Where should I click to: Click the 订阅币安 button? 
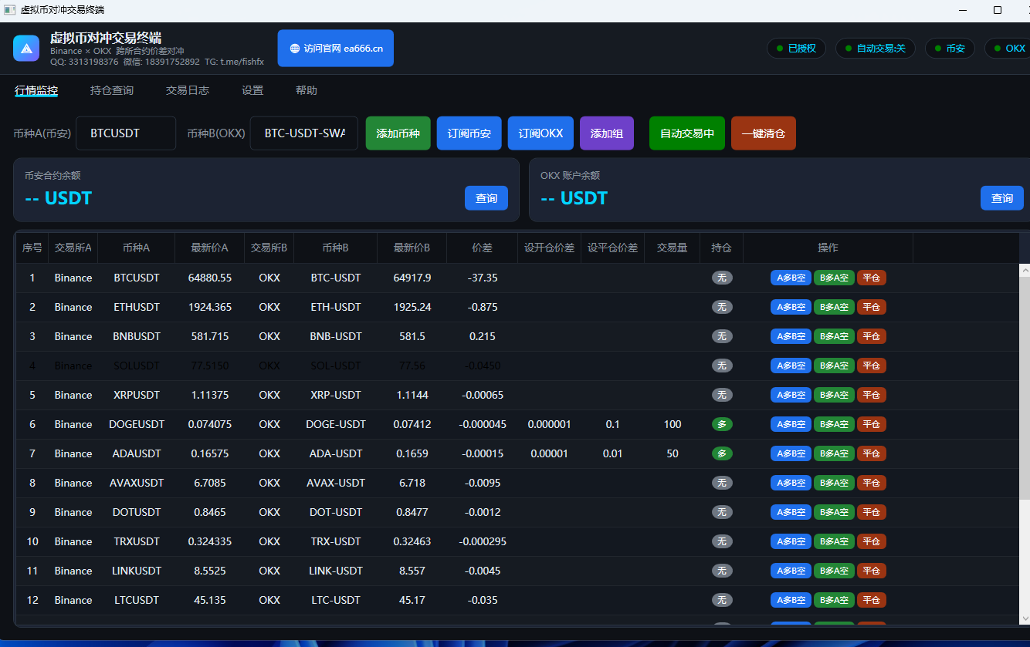tap(469, 133)
